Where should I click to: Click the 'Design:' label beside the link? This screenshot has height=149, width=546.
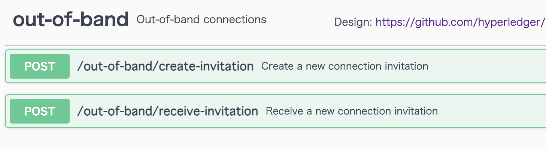pos(353,22)
